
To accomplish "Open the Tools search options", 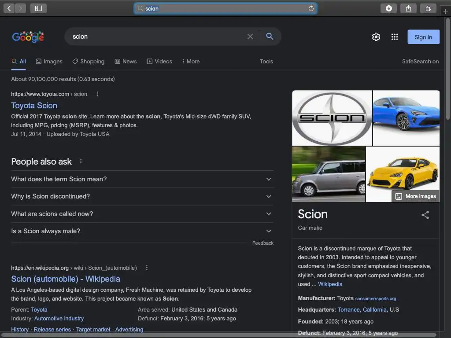I will [x=266, y=62].
